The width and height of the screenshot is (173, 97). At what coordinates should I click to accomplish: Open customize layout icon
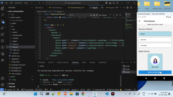click(x=117, y=3)
